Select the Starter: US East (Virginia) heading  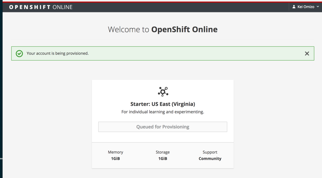click(163, 104)
